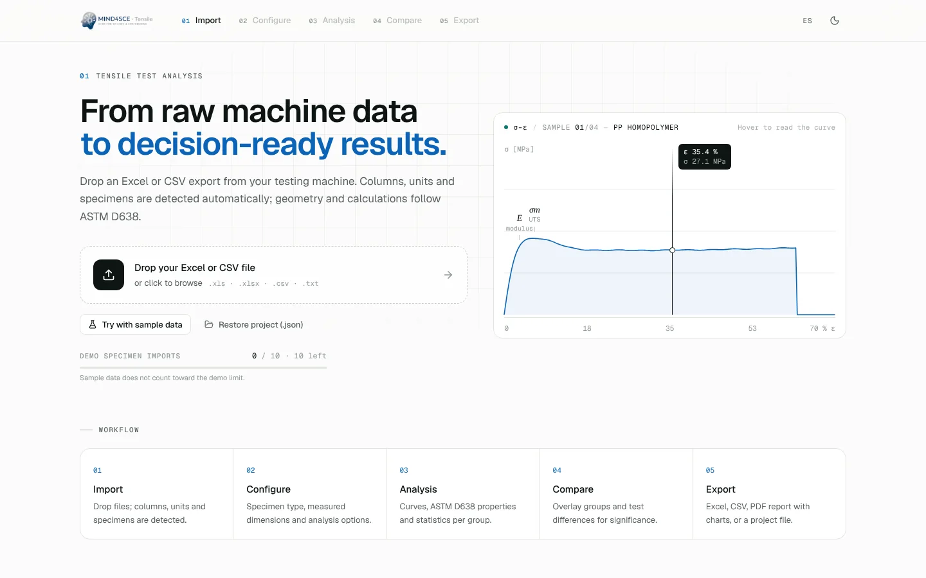Select the Compare workflow card
This screenshot has height=578, width=926.
click(616, 494)
